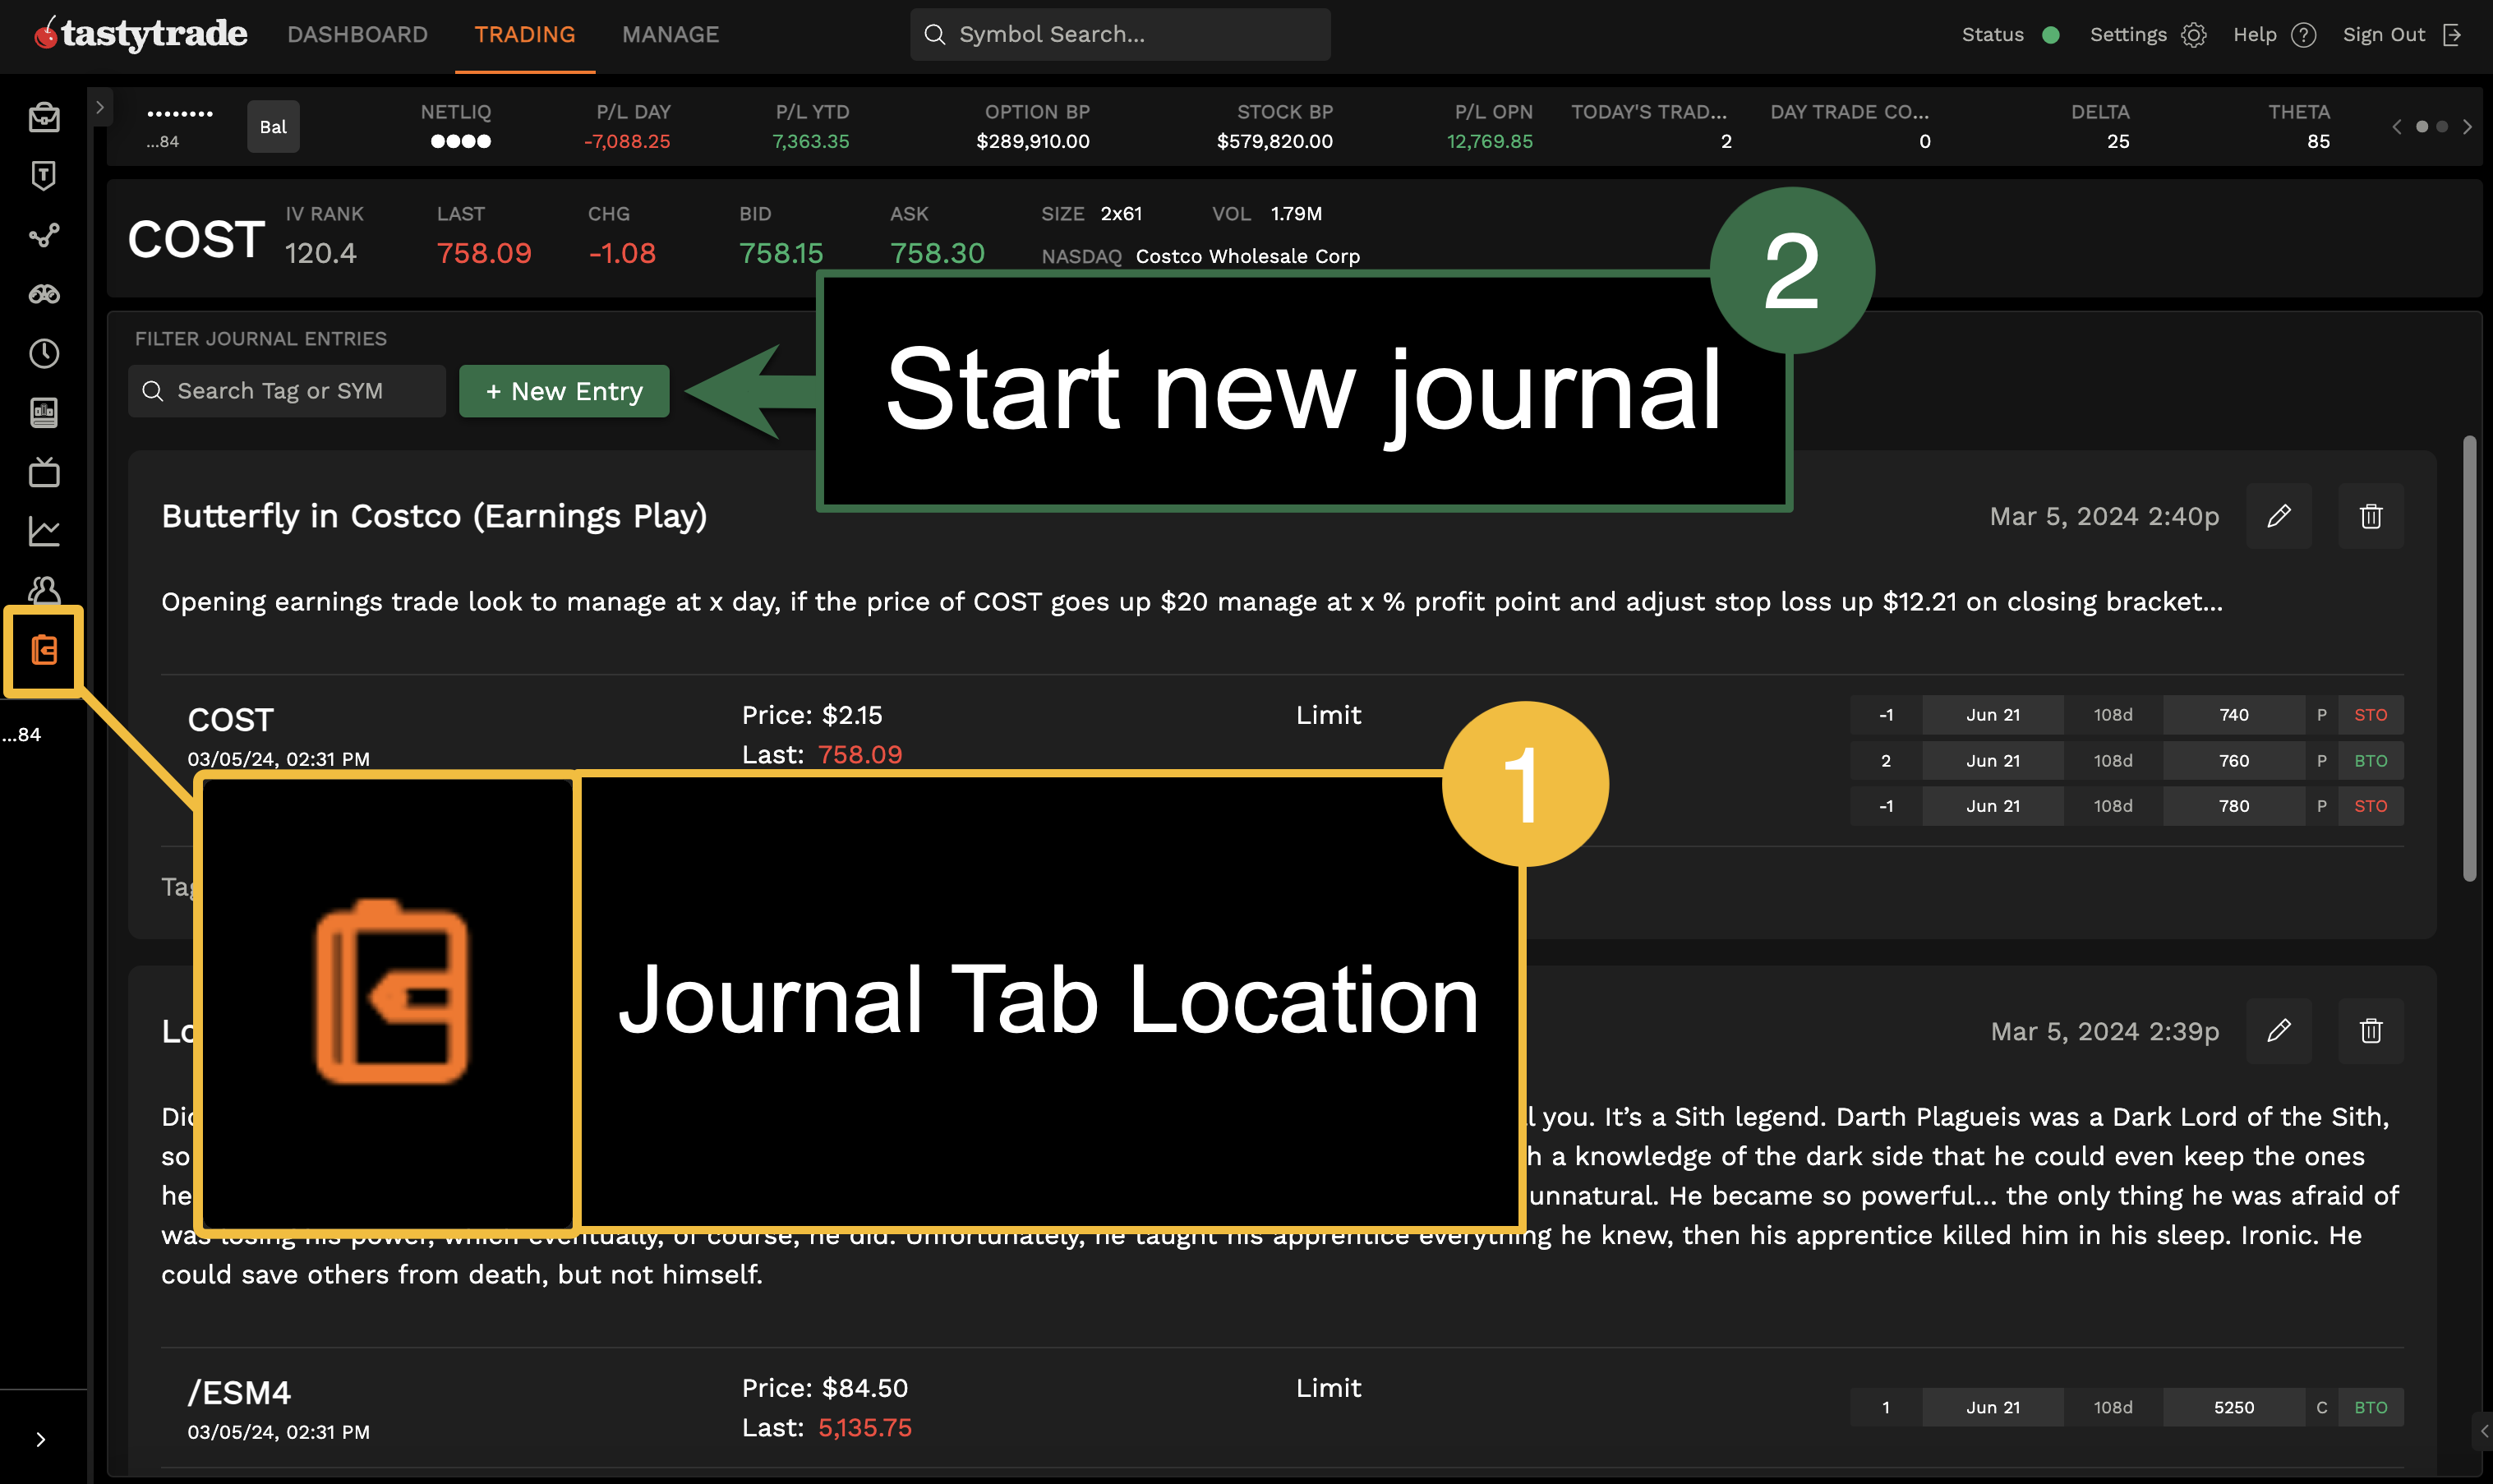
Task: Expand the account panel via the top chevron
Action: click(x=101, y=107)
